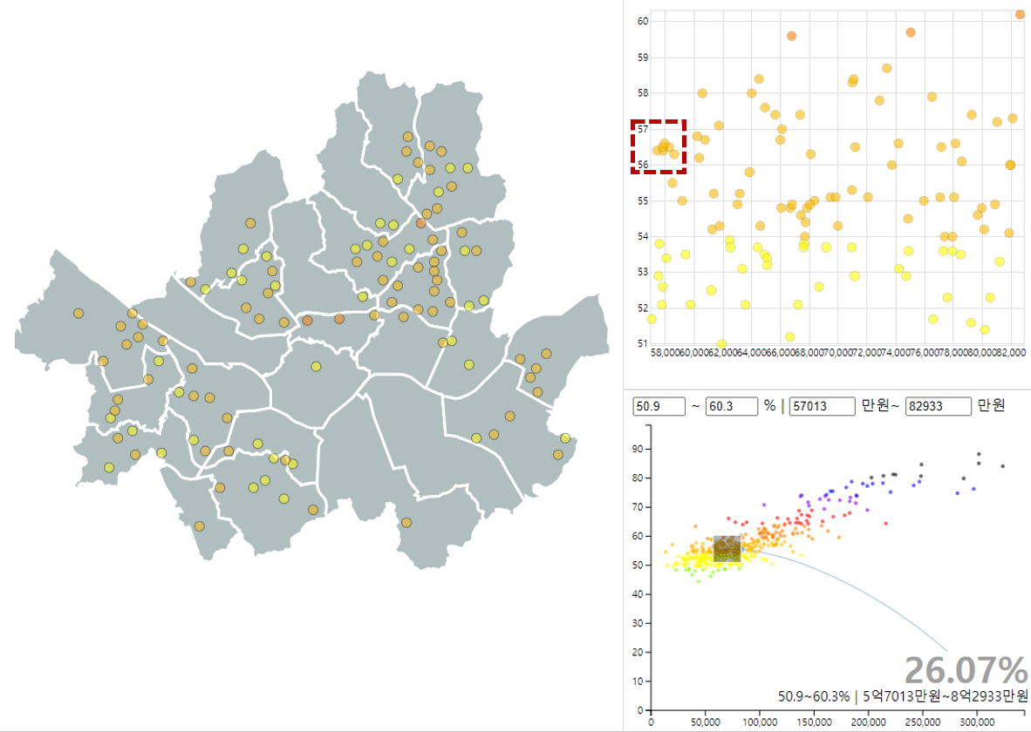
Task: Click the southwestern-most location dot on the map
Action: click(109, 468)
